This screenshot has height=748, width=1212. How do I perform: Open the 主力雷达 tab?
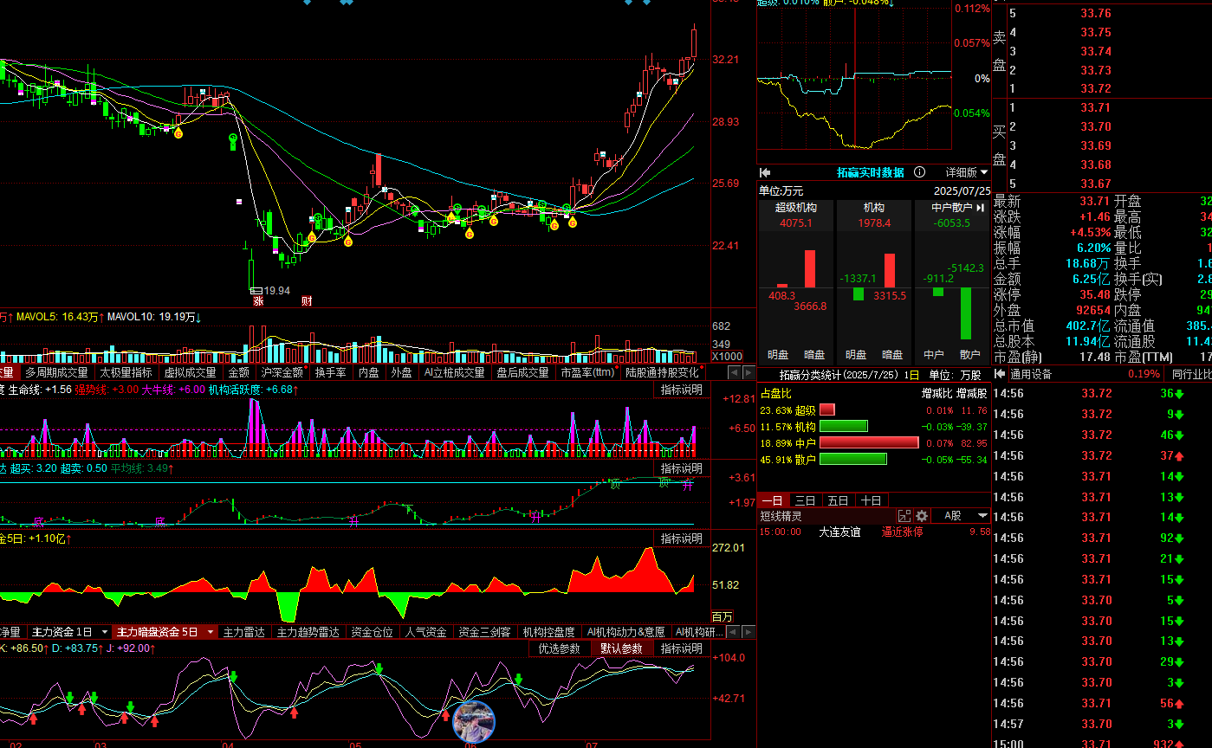(244, 632)
